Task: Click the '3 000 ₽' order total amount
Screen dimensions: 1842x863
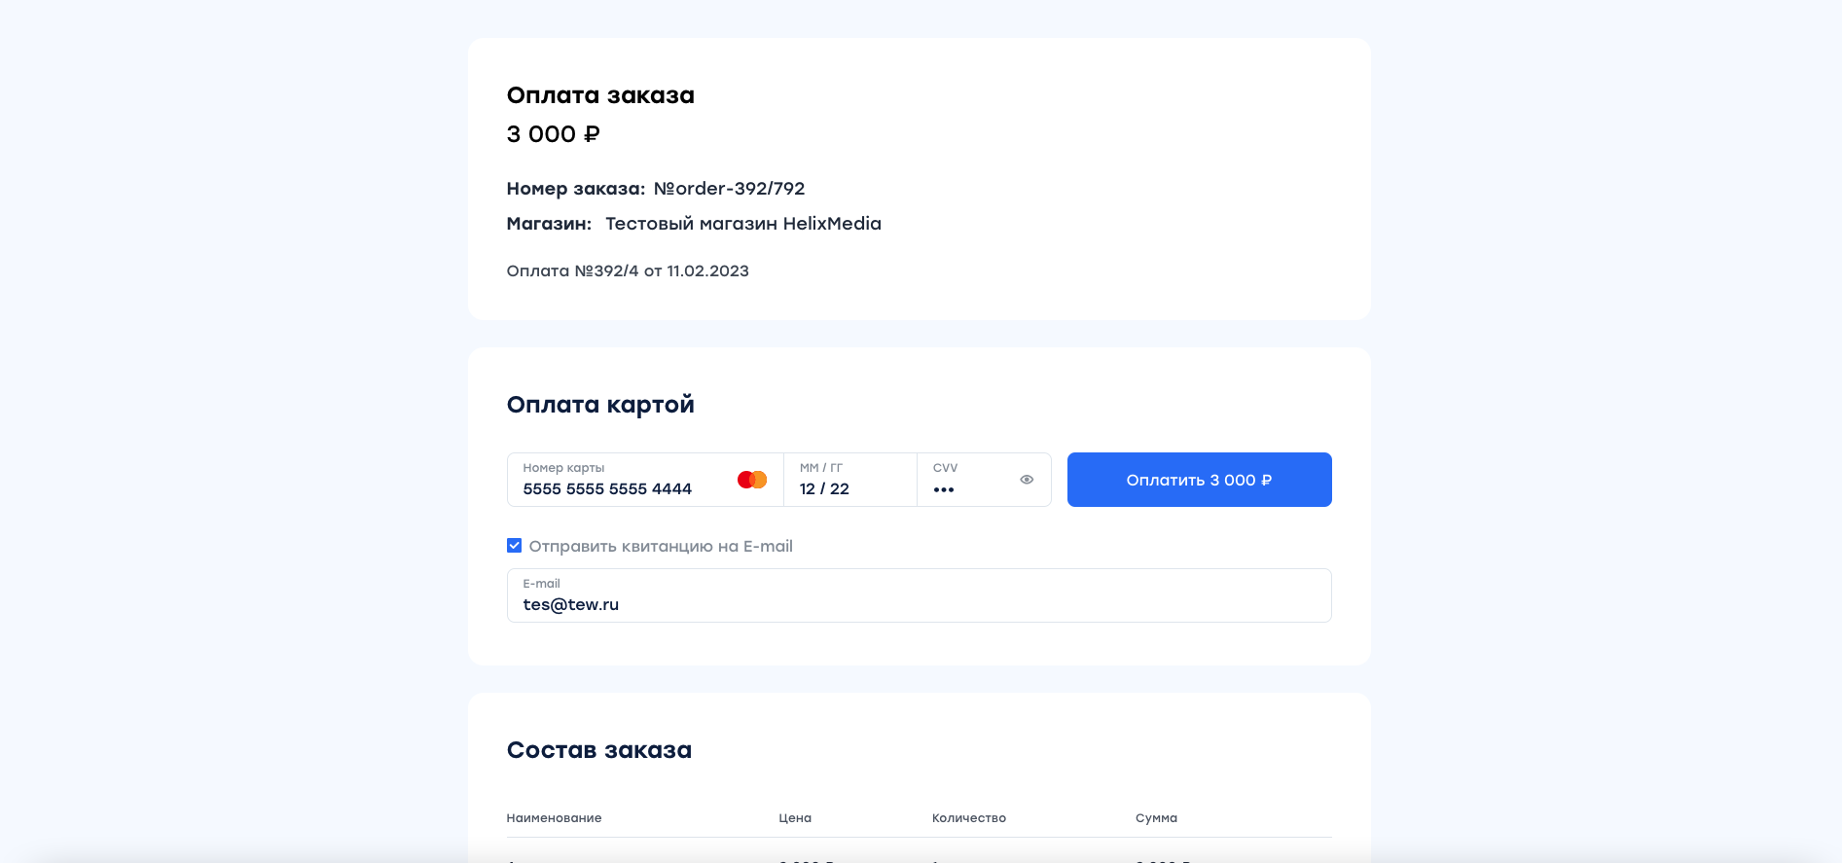Action: [x=553, y=134]
